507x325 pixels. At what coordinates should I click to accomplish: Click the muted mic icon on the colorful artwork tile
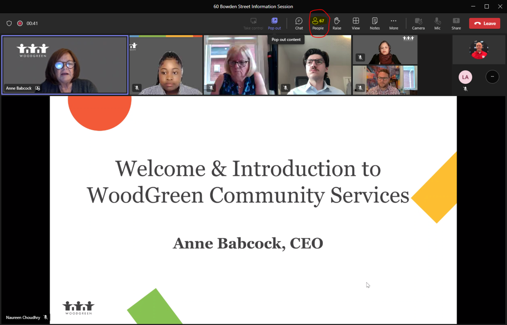[360, 87]
